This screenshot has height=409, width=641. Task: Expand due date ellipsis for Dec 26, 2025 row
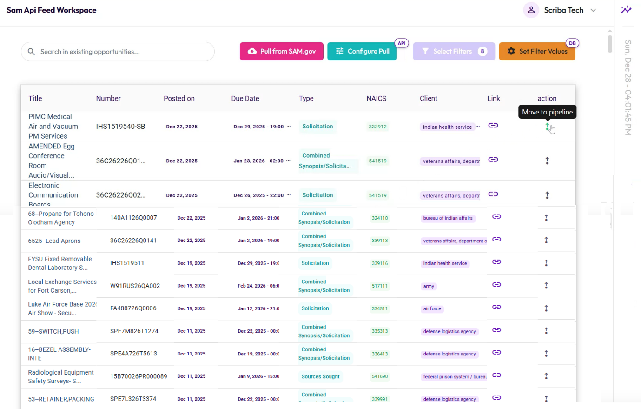pyautogui.click(x=289, y=195)
